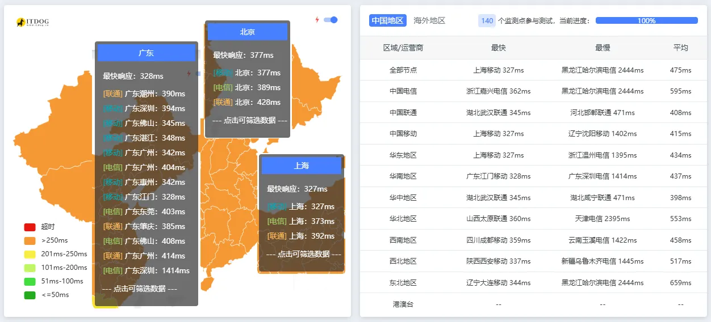Select the 华北地区 row

click(534, 219)
